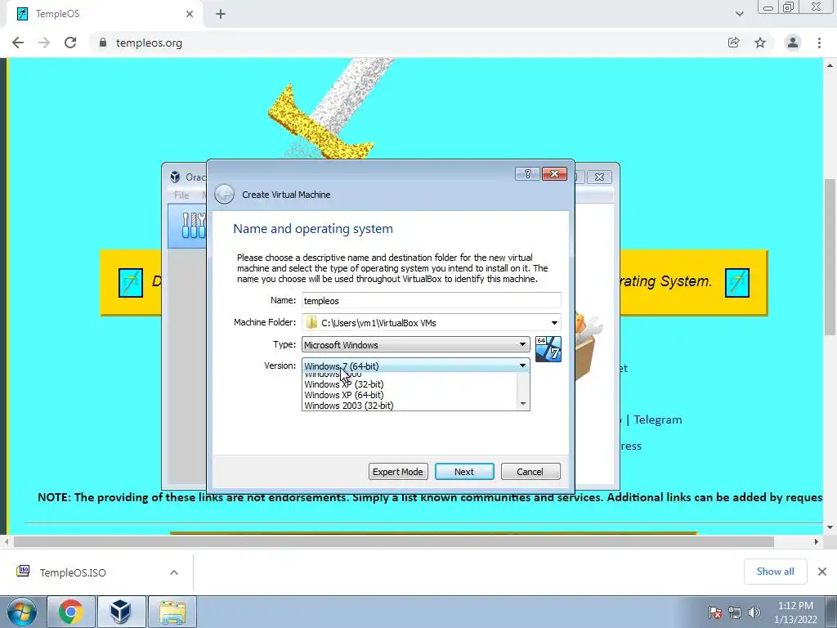Click the back arrow in the wizard header

tap(224, 195)
